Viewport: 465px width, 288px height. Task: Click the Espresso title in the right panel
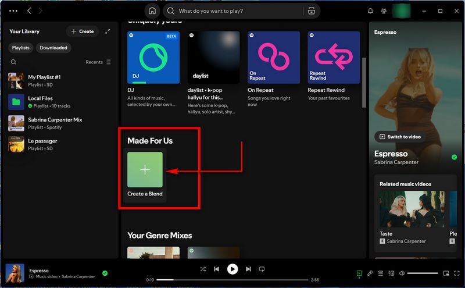pos(391,154)
